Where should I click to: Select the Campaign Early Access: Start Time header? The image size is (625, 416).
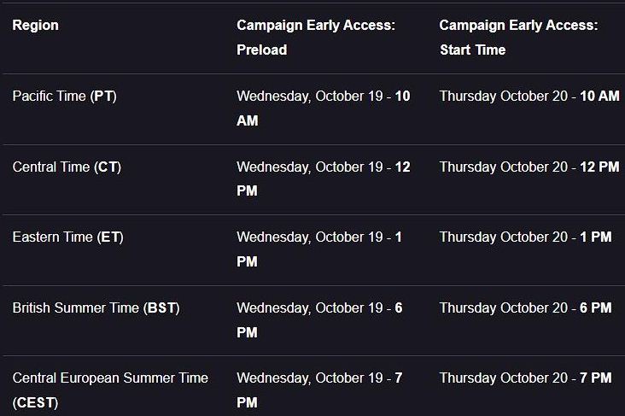click(x=518, y=38)
